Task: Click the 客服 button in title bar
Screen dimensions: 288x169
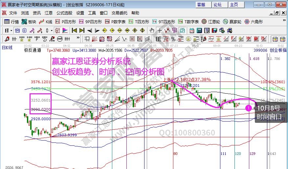Action: tap(201, 5)
